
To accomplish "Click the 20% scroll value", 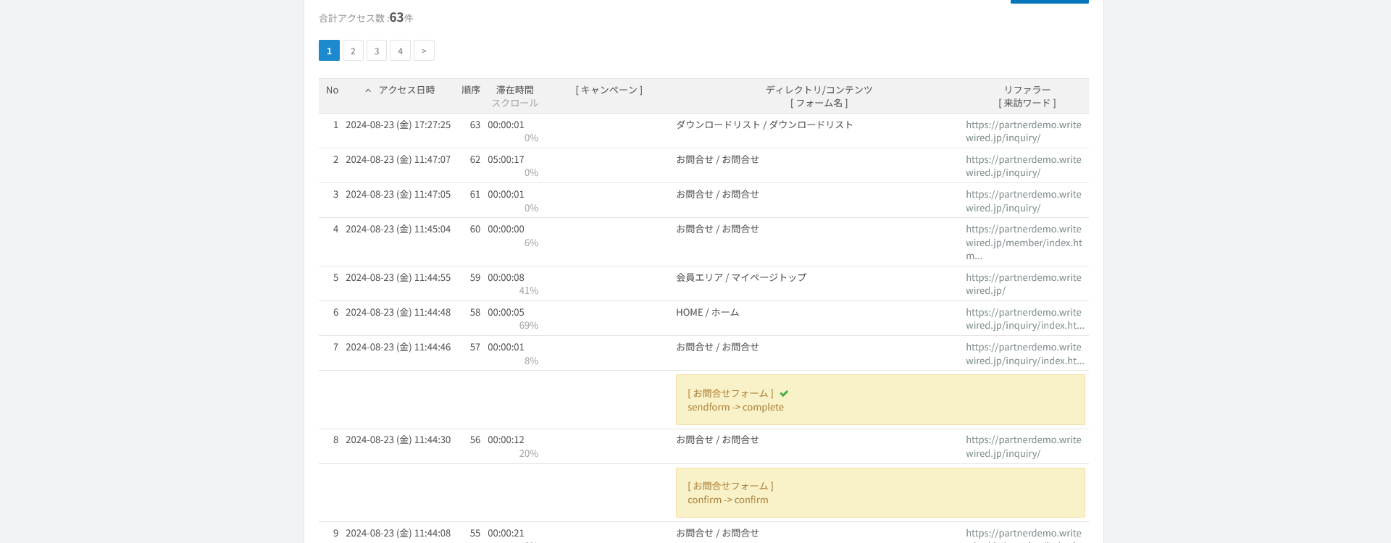I will point(529,454).
